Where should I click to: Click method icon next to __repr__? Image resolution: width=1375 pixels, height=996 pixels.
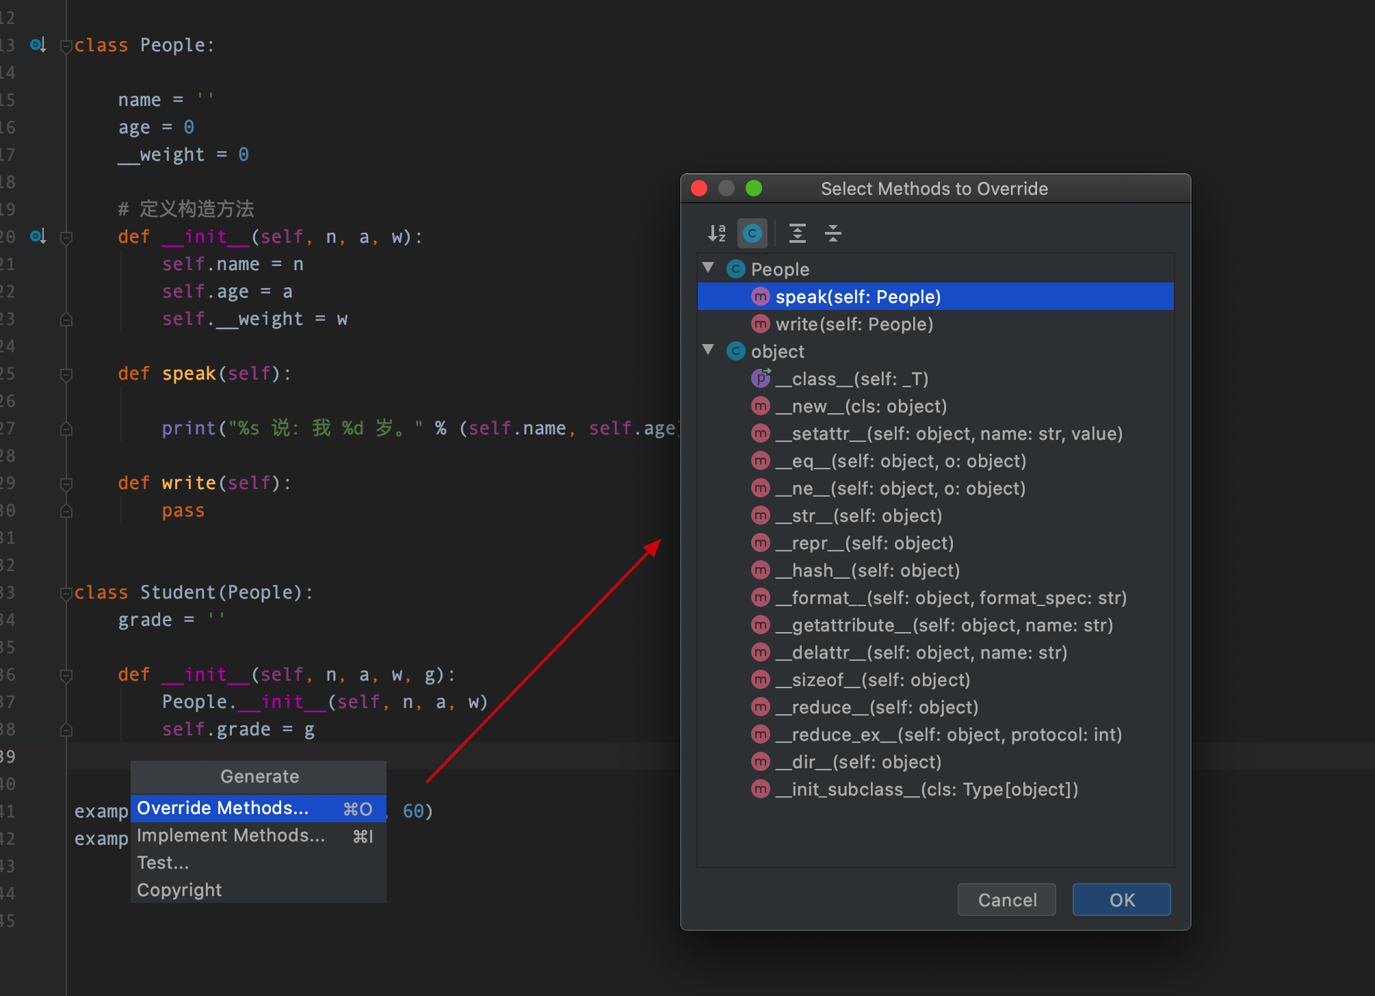click(761, 542)
